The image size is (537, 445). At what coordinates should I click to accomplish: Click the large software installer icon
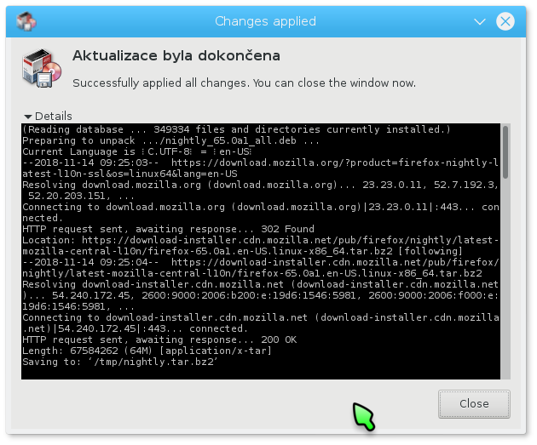tap(42, 68)
